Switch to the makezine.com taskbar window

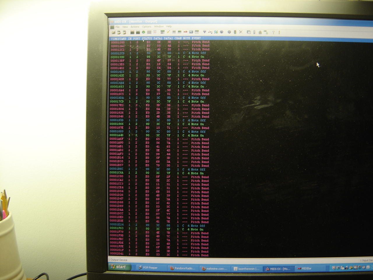[214, 269]
